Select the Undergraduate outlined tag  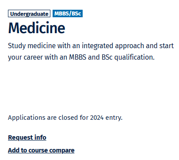click(29, 14)
